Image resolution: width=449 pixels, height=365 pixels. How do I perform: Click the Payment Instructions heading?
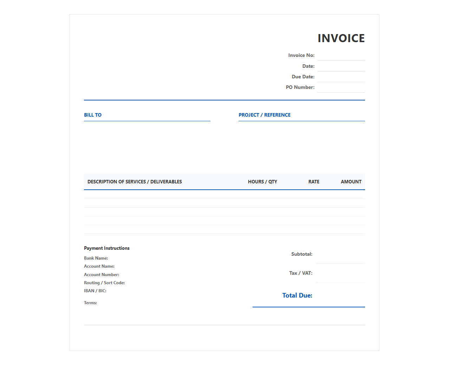107,248
